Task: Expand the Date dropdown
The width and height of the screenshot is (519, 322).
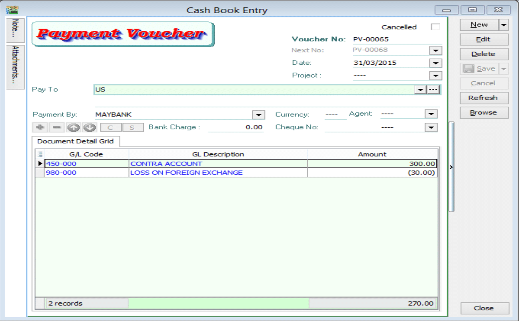Action: coord(435,63)
